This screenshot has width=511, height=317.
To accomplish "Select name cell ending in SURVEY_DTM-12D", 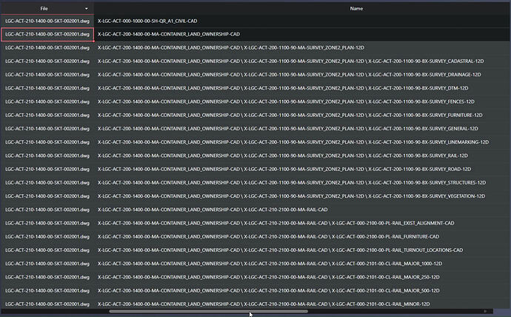I will [302, 88].
